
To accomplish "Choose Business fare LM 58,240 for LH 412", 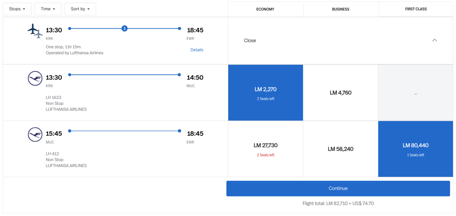I will [x=341, y=149].
